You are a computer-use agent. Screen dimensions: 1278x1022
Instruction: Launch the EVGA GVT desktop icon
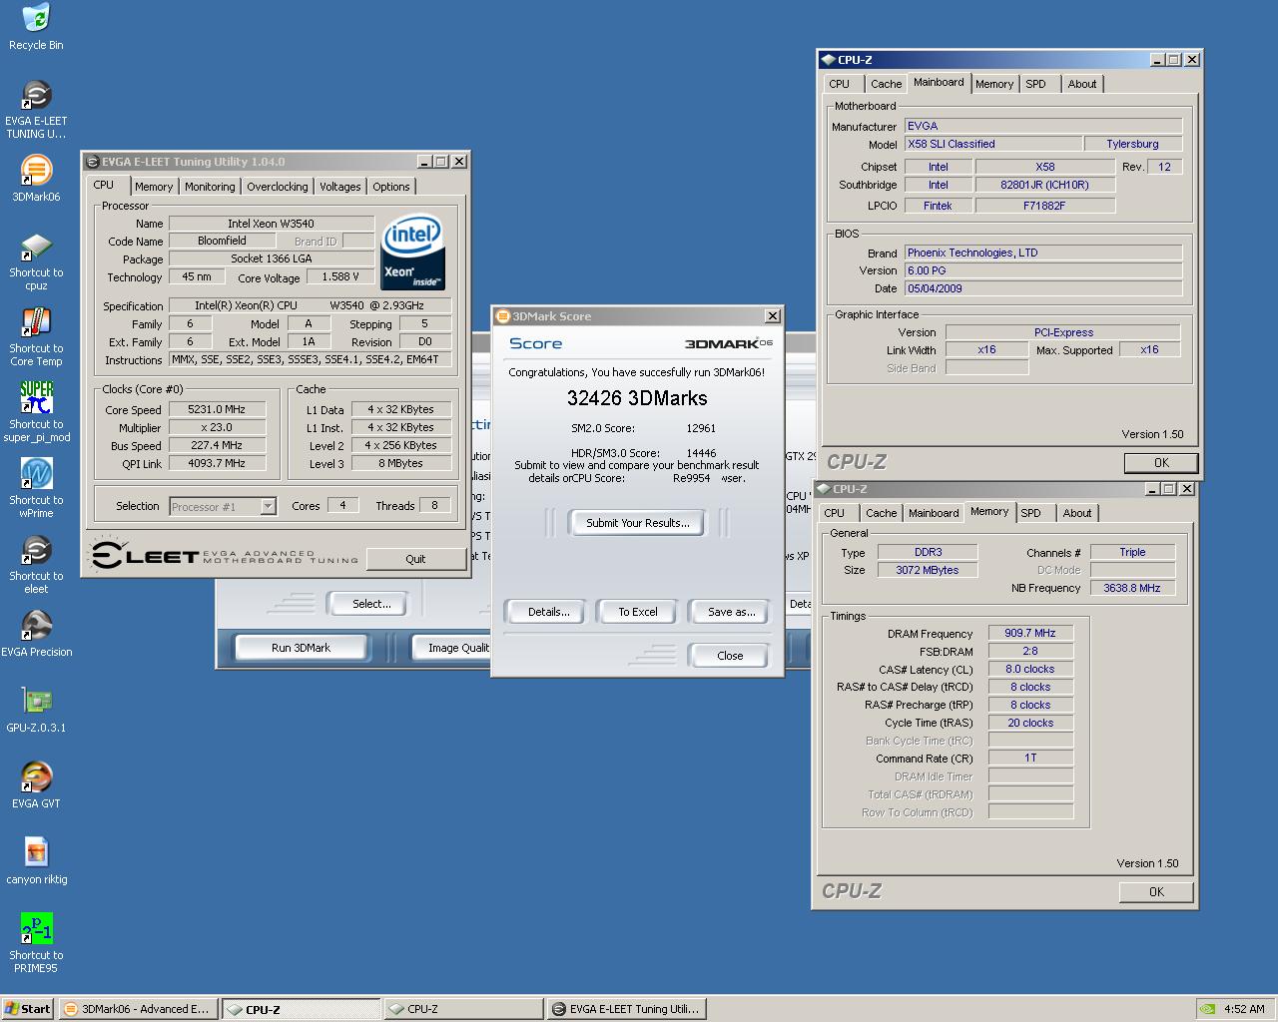36,786
